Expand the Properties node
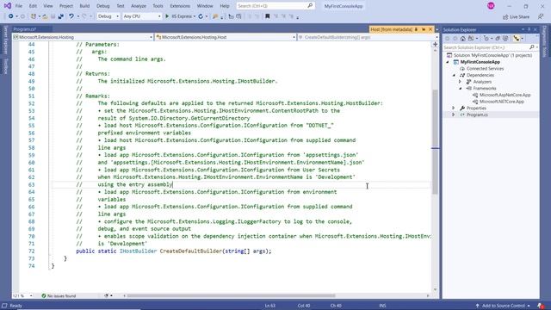Viewport: 551px width, 310px height. click(x=454, y=108)
